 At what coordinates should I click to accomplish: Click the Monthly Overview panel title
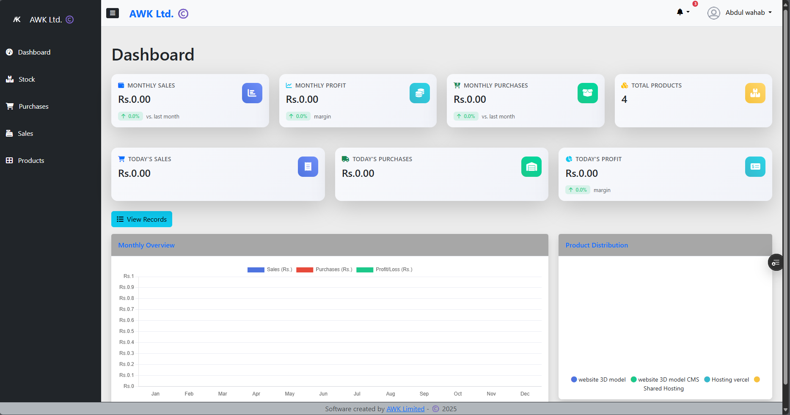(x=146, y=245)
